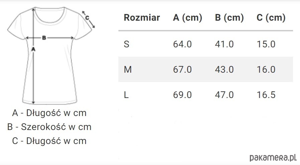Click the A length arrow label on shirt
Image resolution: width=300 pixels, height=165 pixels.
pyautogui.click(x=33, y=49)
